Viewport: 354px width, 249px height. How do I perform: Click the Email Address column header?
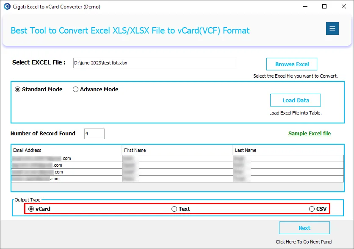tap(66, 150)
